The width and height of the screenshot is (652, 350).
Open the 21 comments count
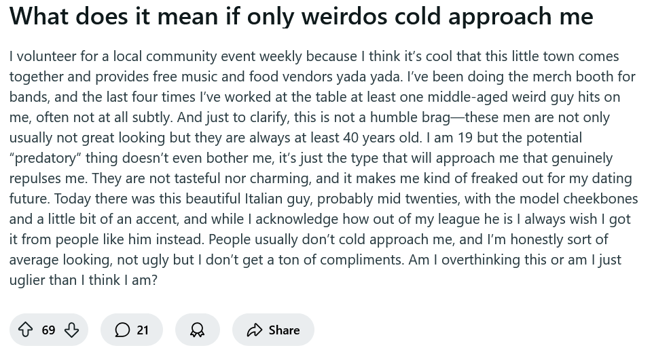[143, 330]
